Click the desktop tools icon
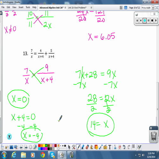 pos(16,147)
